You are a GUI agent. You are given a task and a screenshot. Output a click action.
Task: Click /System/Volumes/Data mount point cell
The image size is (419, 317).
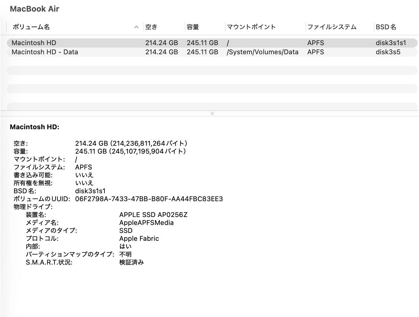(x=262, y=52)
